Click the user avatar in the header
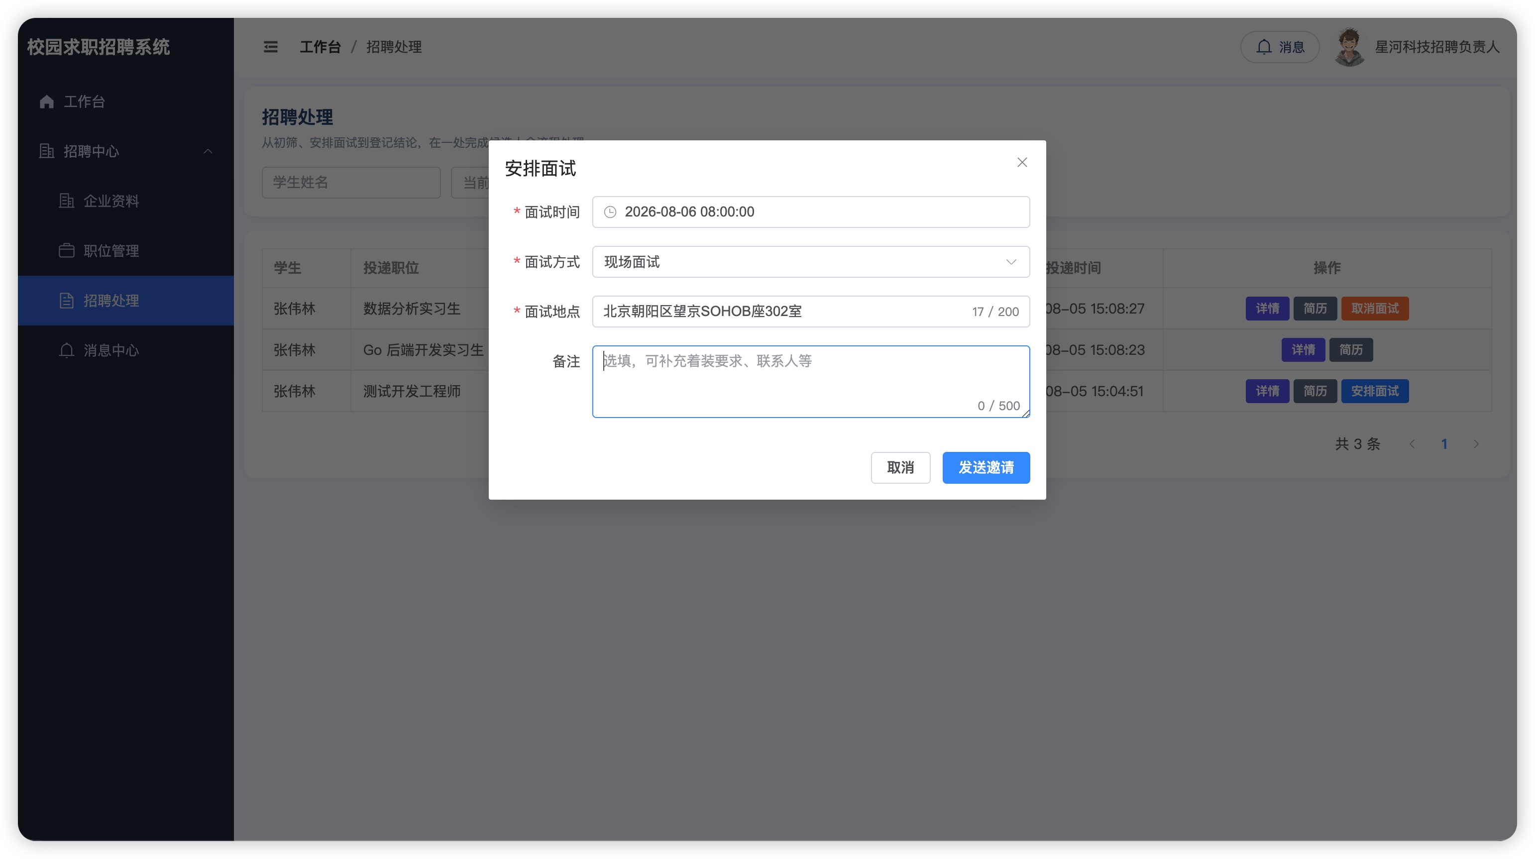The image size is (1535, 859). 1350,47
